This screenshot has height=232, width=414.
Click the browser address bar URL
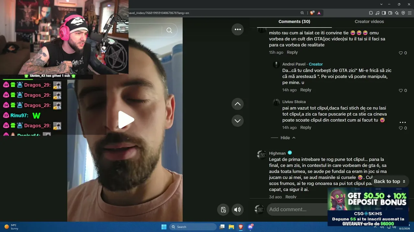coord(158,13)
